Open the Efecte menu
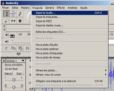The width and height of the screenshot is (114, 91). (61, 8)
